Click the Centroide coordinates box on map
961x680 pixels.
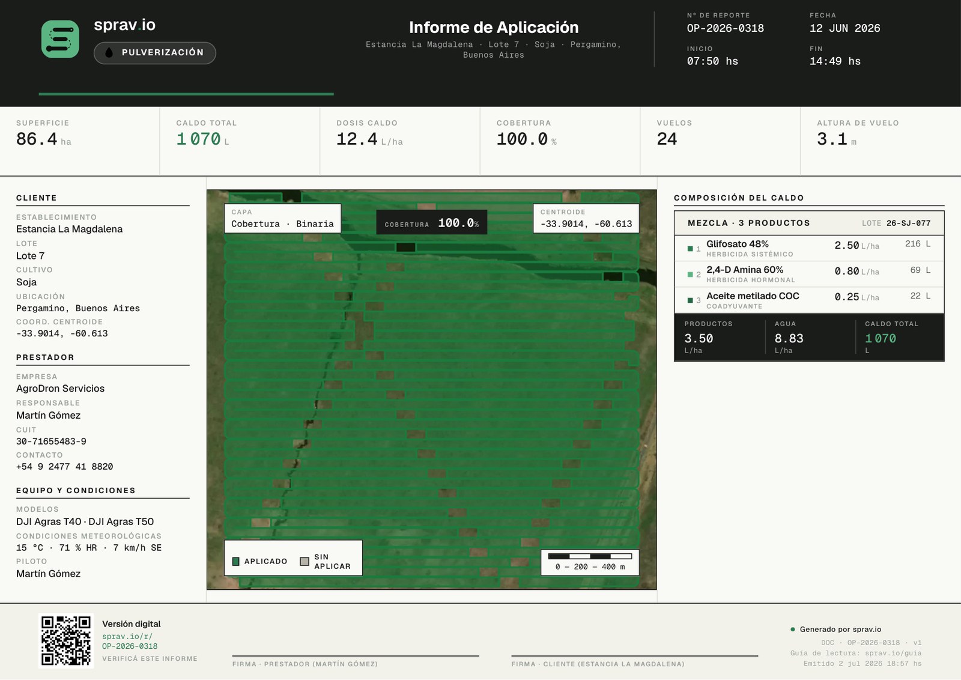point(586,219)
